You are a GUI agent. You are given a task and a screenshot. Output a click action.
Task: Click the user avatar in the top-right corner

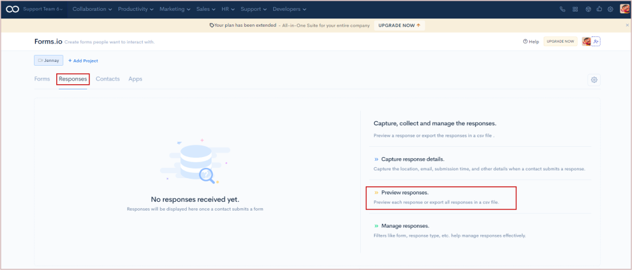(x=624, y=9)
